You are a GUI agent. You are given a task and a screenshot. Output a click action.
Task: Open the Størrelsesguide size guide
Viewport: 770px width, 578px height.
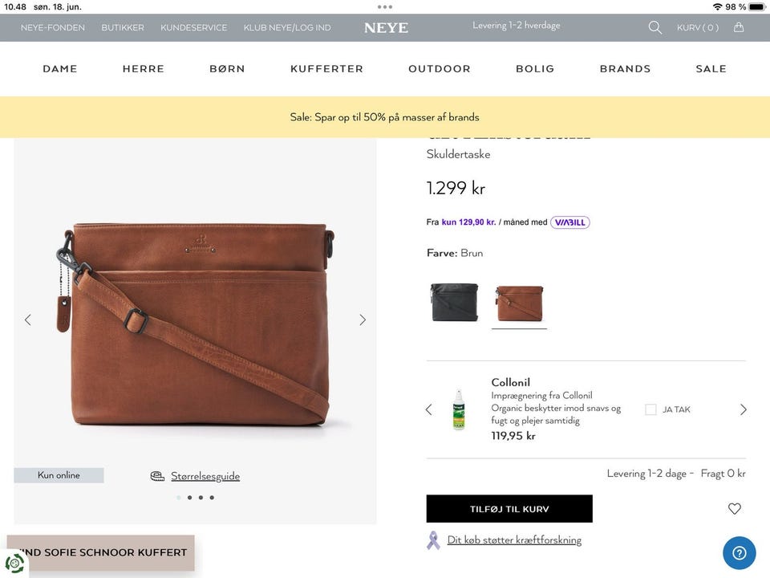click(205, 476)
